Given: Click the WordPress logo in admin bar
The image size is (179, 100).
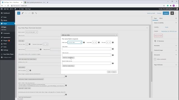Looking at the screenshot, I should (2, 9).
